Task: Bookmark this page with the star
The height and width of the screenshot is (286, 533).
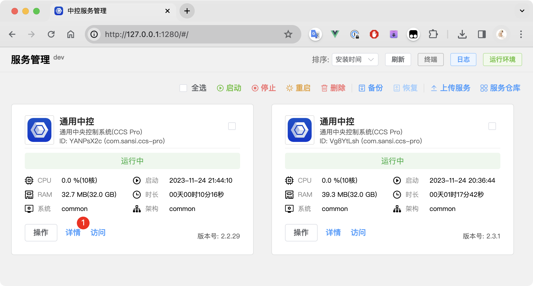Action: pos(288,34)
